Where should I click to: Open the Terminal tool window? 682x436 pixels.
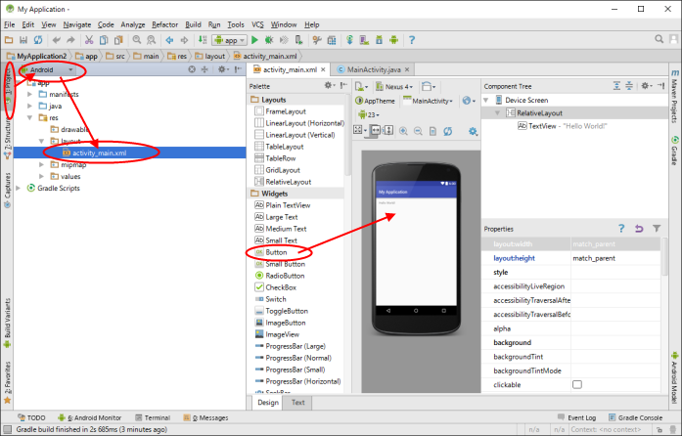(x=153, y=417)
